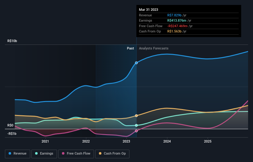Click the Mar 31 2023 tooltip date

[x=149, y=10]
